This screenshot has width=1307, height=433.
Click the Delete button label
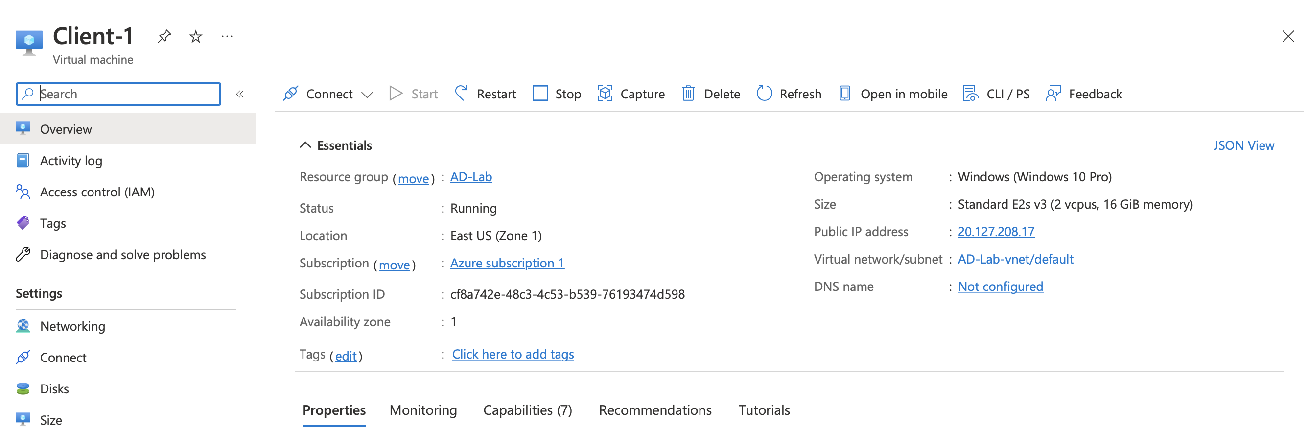(722, 94)
